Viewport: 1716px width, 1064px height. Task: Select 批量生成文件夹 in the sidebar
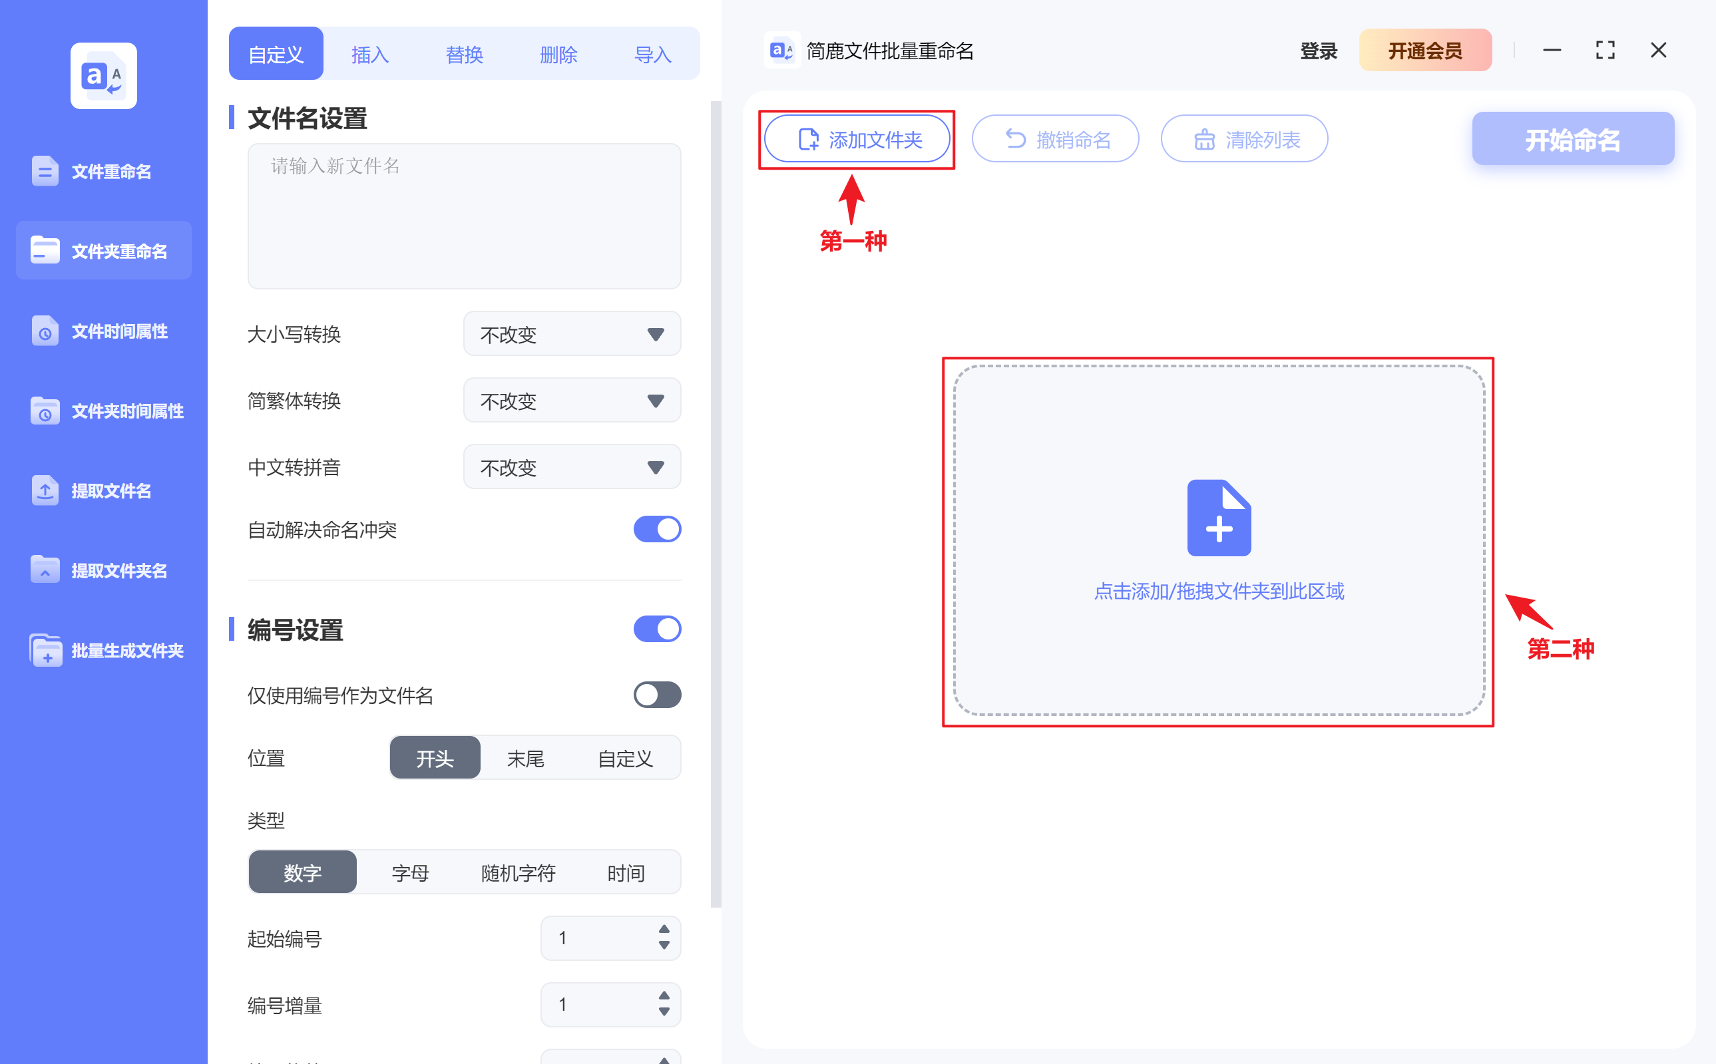[x=103, y=650]
